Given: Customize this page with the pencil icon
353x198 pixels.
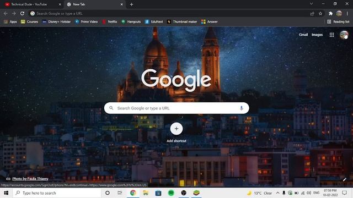Looking at the screenshot, I should click(x=344, y=179).
